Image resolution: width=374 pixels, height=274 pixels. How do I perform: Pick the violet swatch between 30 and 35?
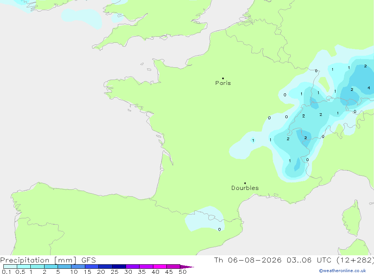(133, 267)
